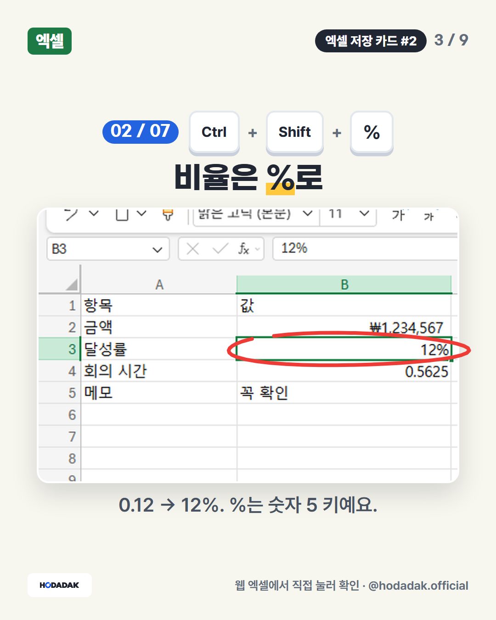Click cell B2 with ₩1,234,567
Screen dimensions: 496x620
point(344,327)
